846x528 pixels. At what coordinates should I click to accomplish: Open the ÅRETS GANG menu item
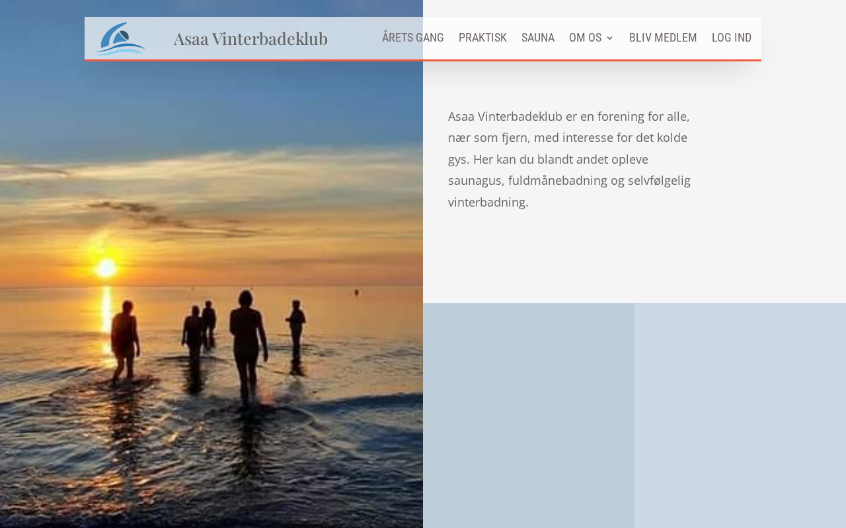click(413, 38)
